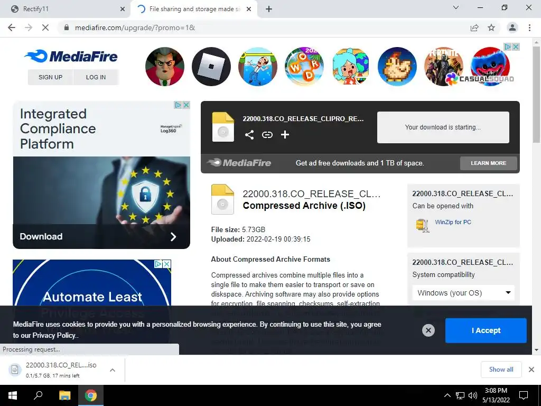Open the water rescue puzzle game icon
Viewport: 541px width, 406px height.
click(x=258, y=66)
